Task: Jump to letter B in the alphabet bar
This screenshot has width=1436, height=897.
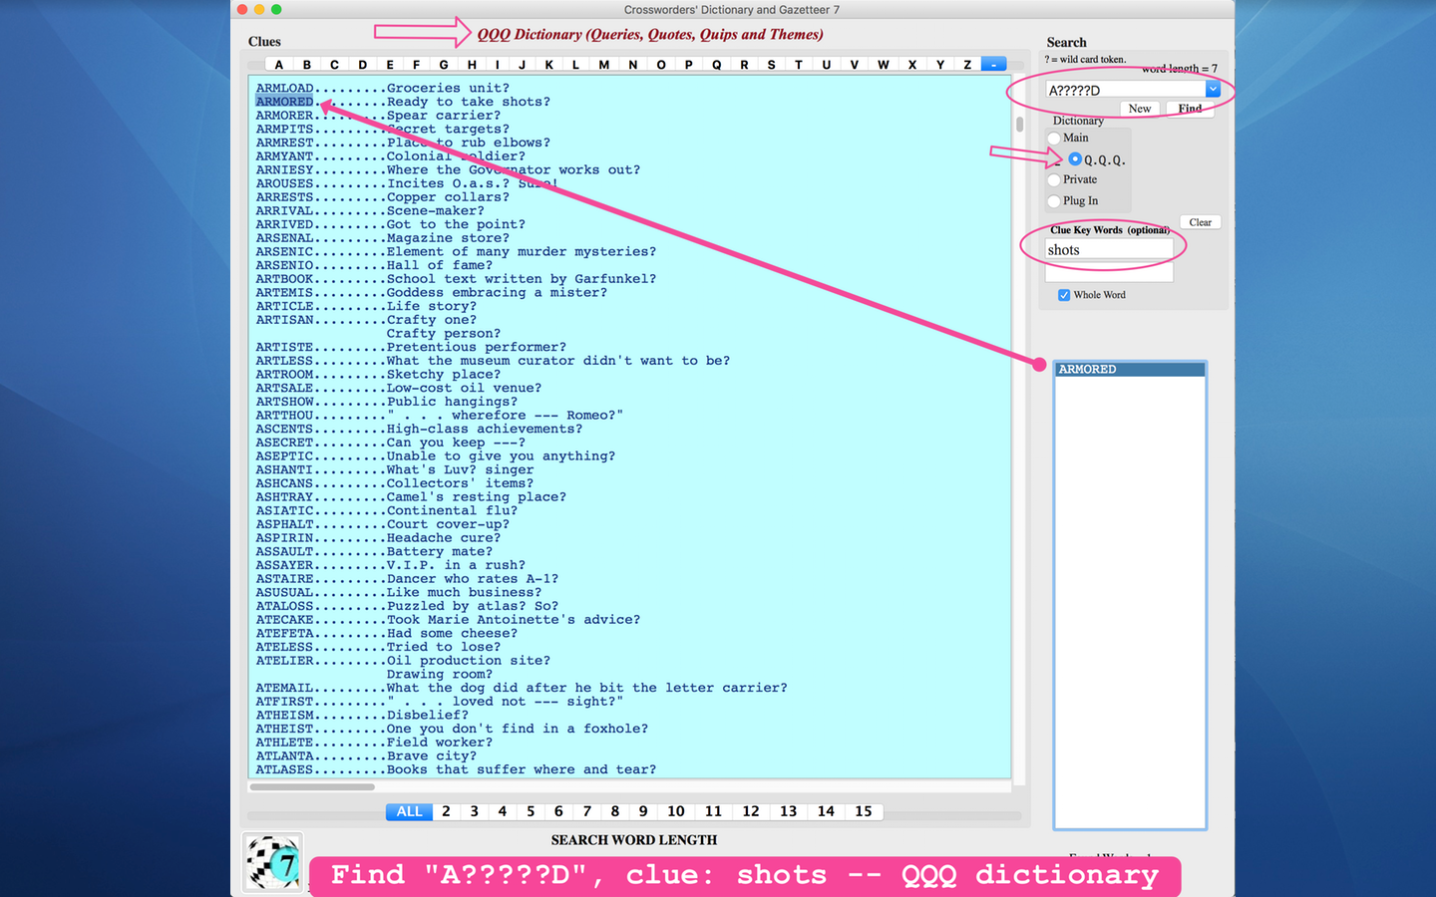Action: 307,65
